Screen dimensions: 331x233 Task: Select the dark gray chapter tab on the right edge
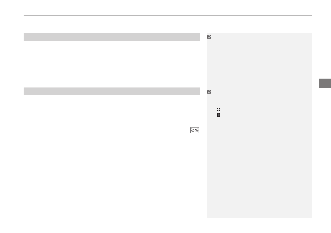pos(324,83)
